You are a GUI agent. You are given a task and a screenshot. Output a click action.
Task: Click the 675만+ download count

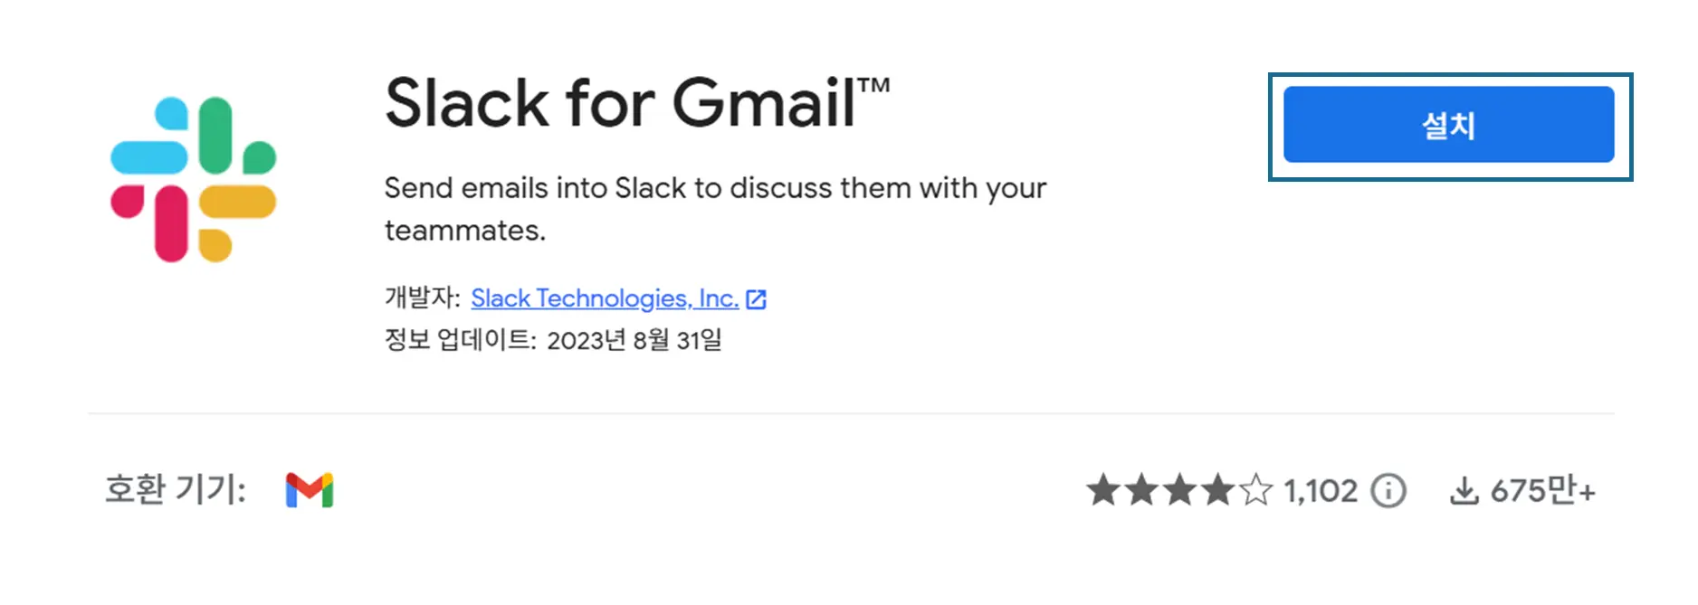point(1542,491)
